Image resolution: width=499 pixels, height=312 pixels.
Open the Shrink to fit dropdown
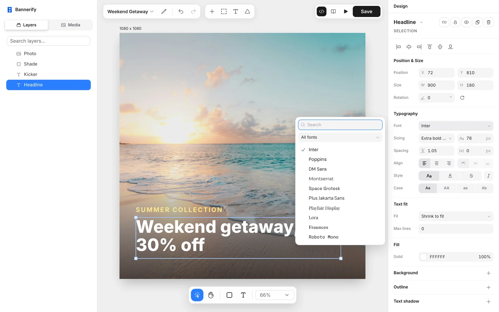[x=456, y=216]
